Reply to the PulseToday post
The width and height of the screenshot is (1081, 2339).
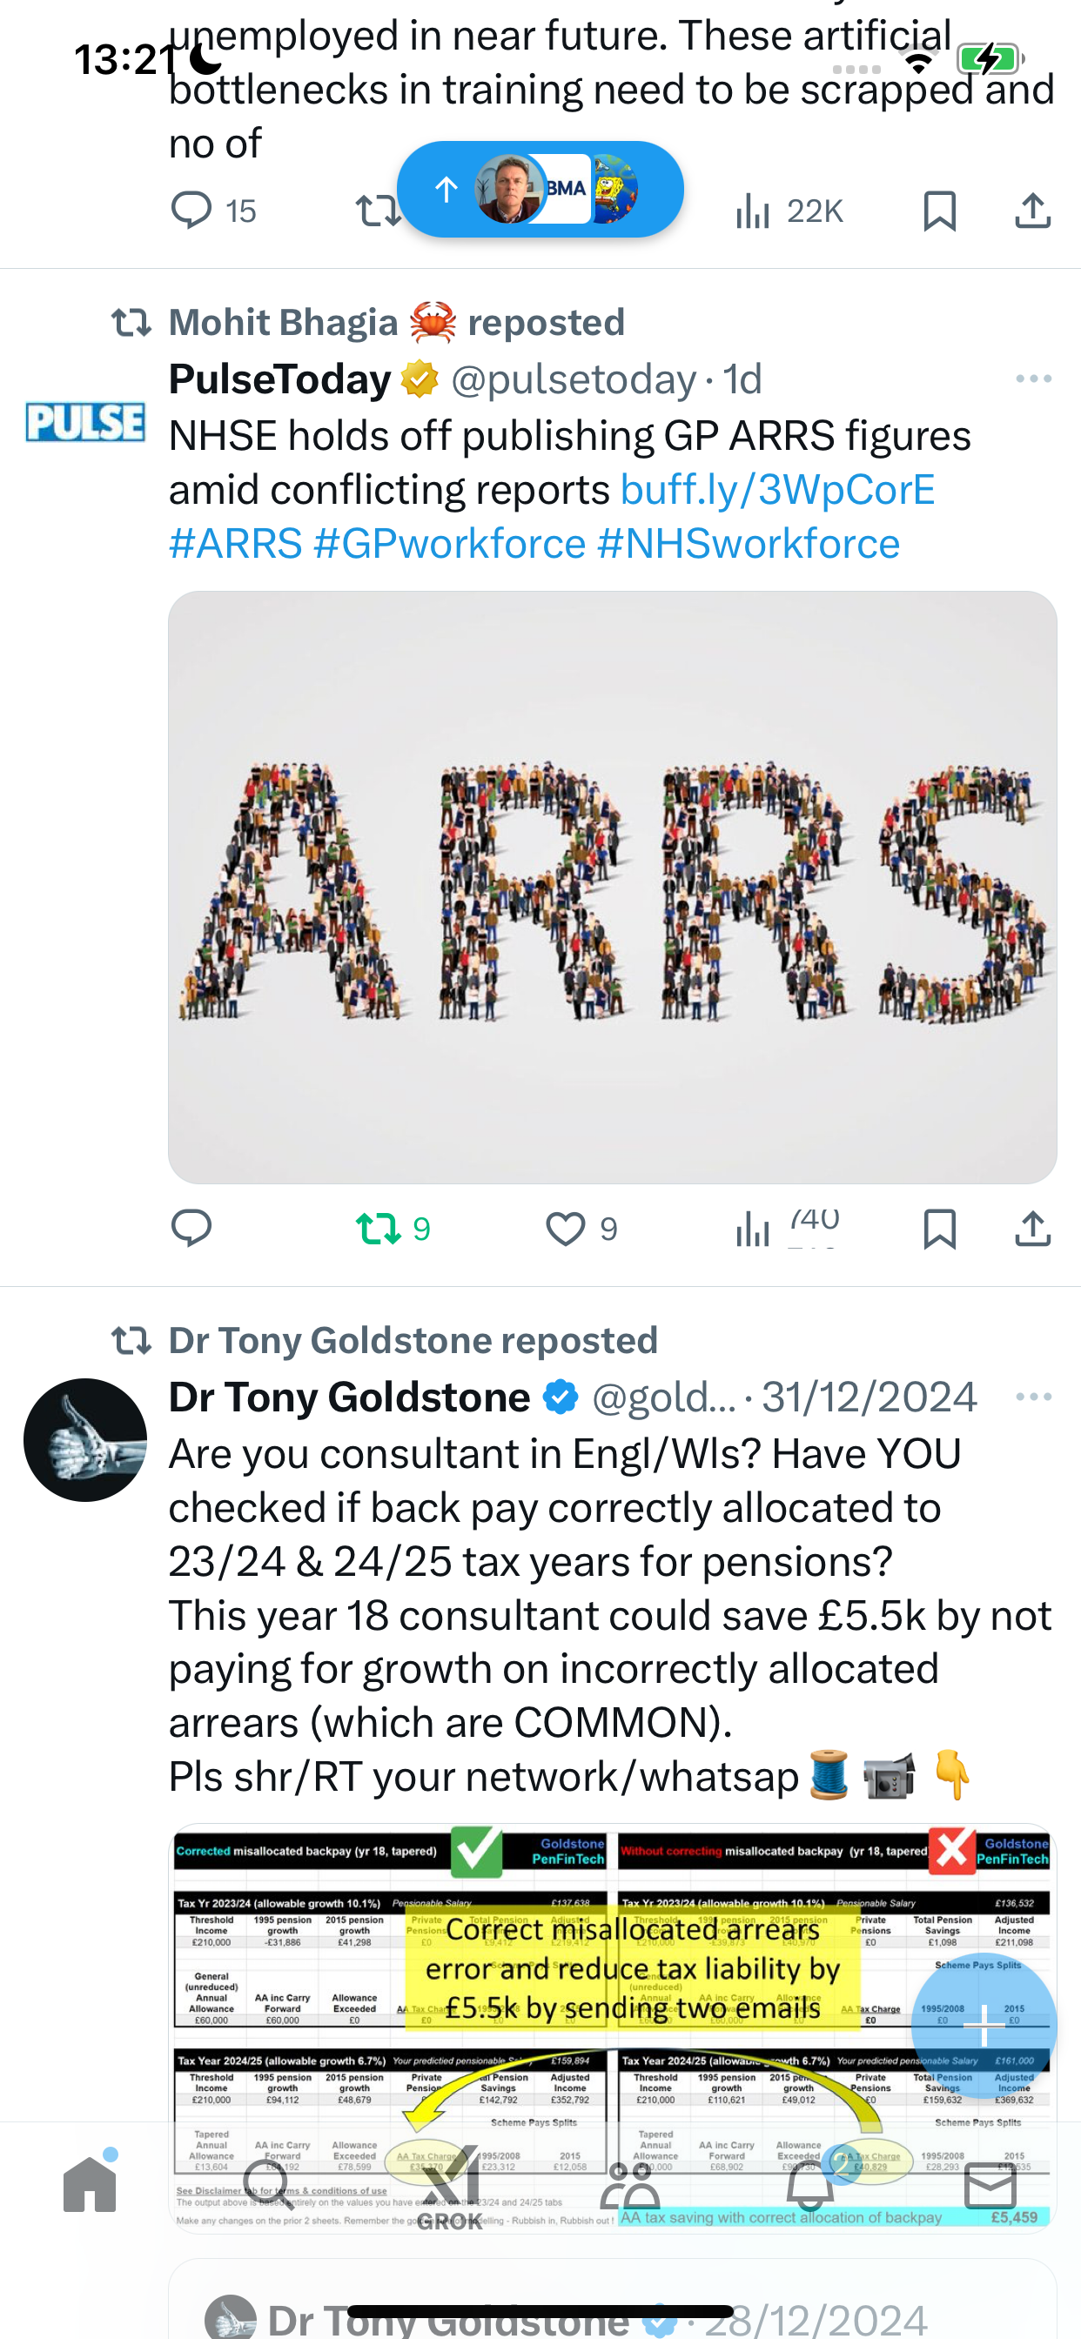click(x=191, y=1230)
